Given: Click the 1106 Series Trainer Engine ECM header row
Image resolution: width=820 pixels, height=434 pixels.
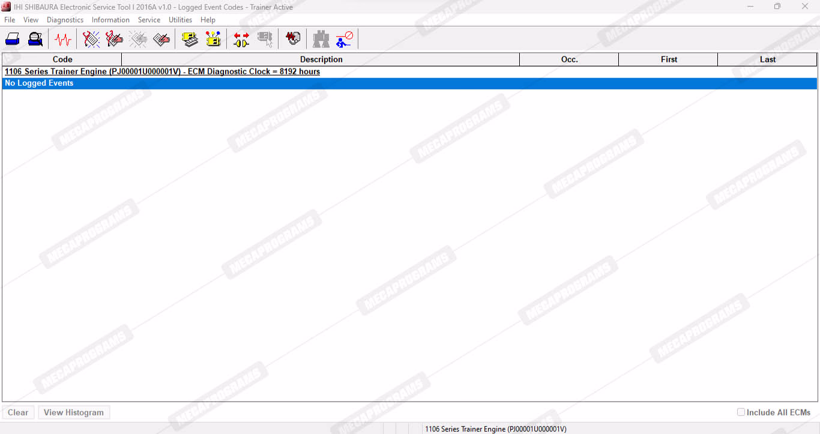Looking at the screenshot, I should (x=162, y=72).
